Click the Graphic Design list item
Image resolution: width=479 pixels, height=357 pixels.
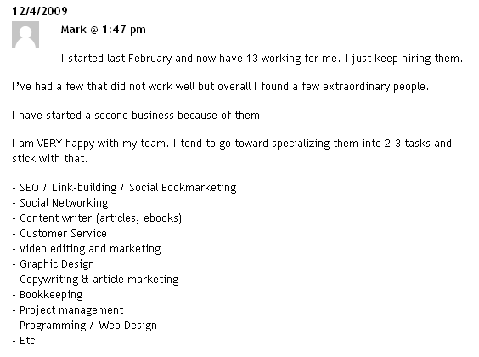54,264
